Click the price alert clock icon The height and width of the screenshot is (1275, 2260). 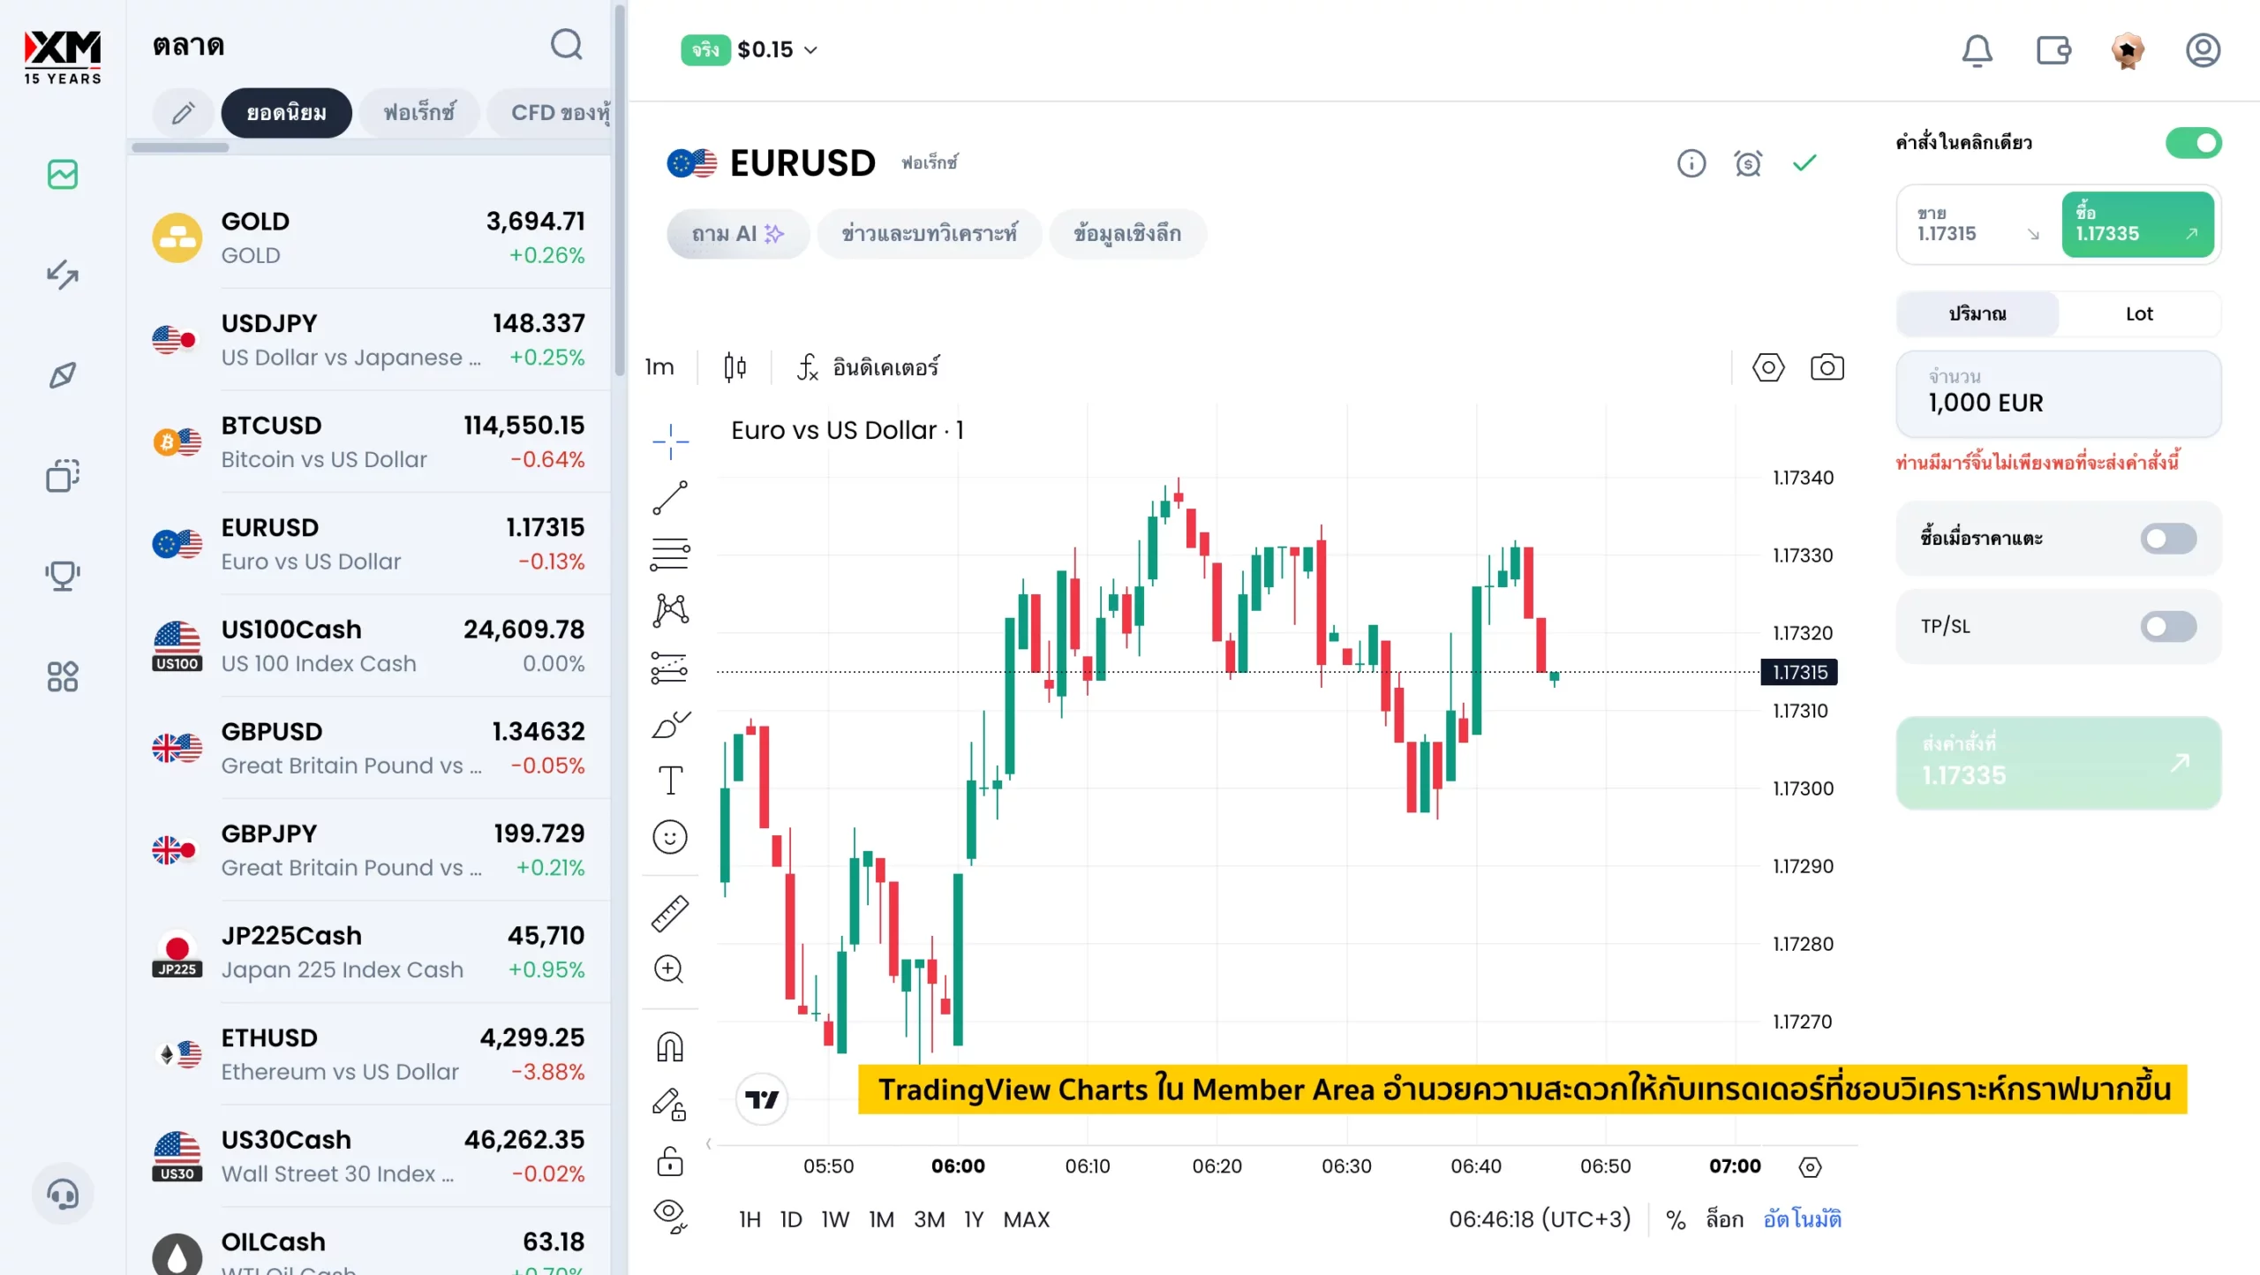[1748, 163]
